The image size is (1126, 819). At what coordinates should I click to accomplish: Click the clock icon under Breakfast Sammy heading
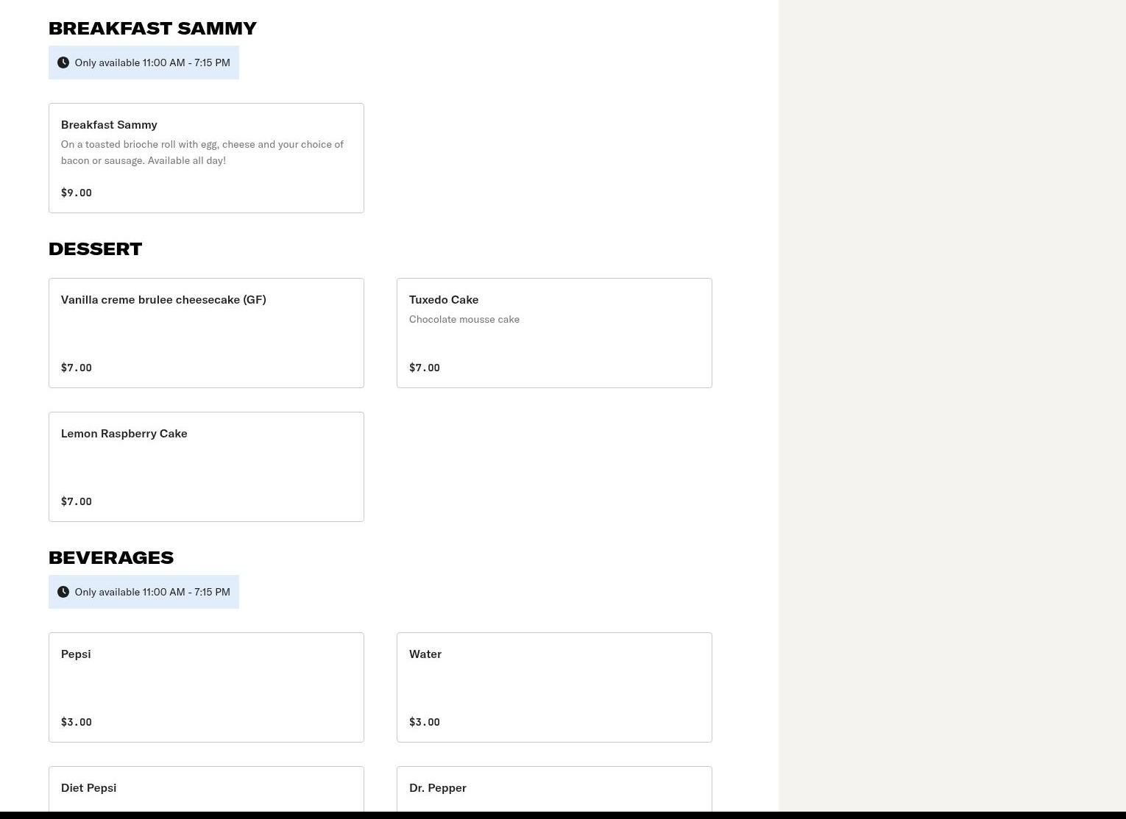(63, 62)
